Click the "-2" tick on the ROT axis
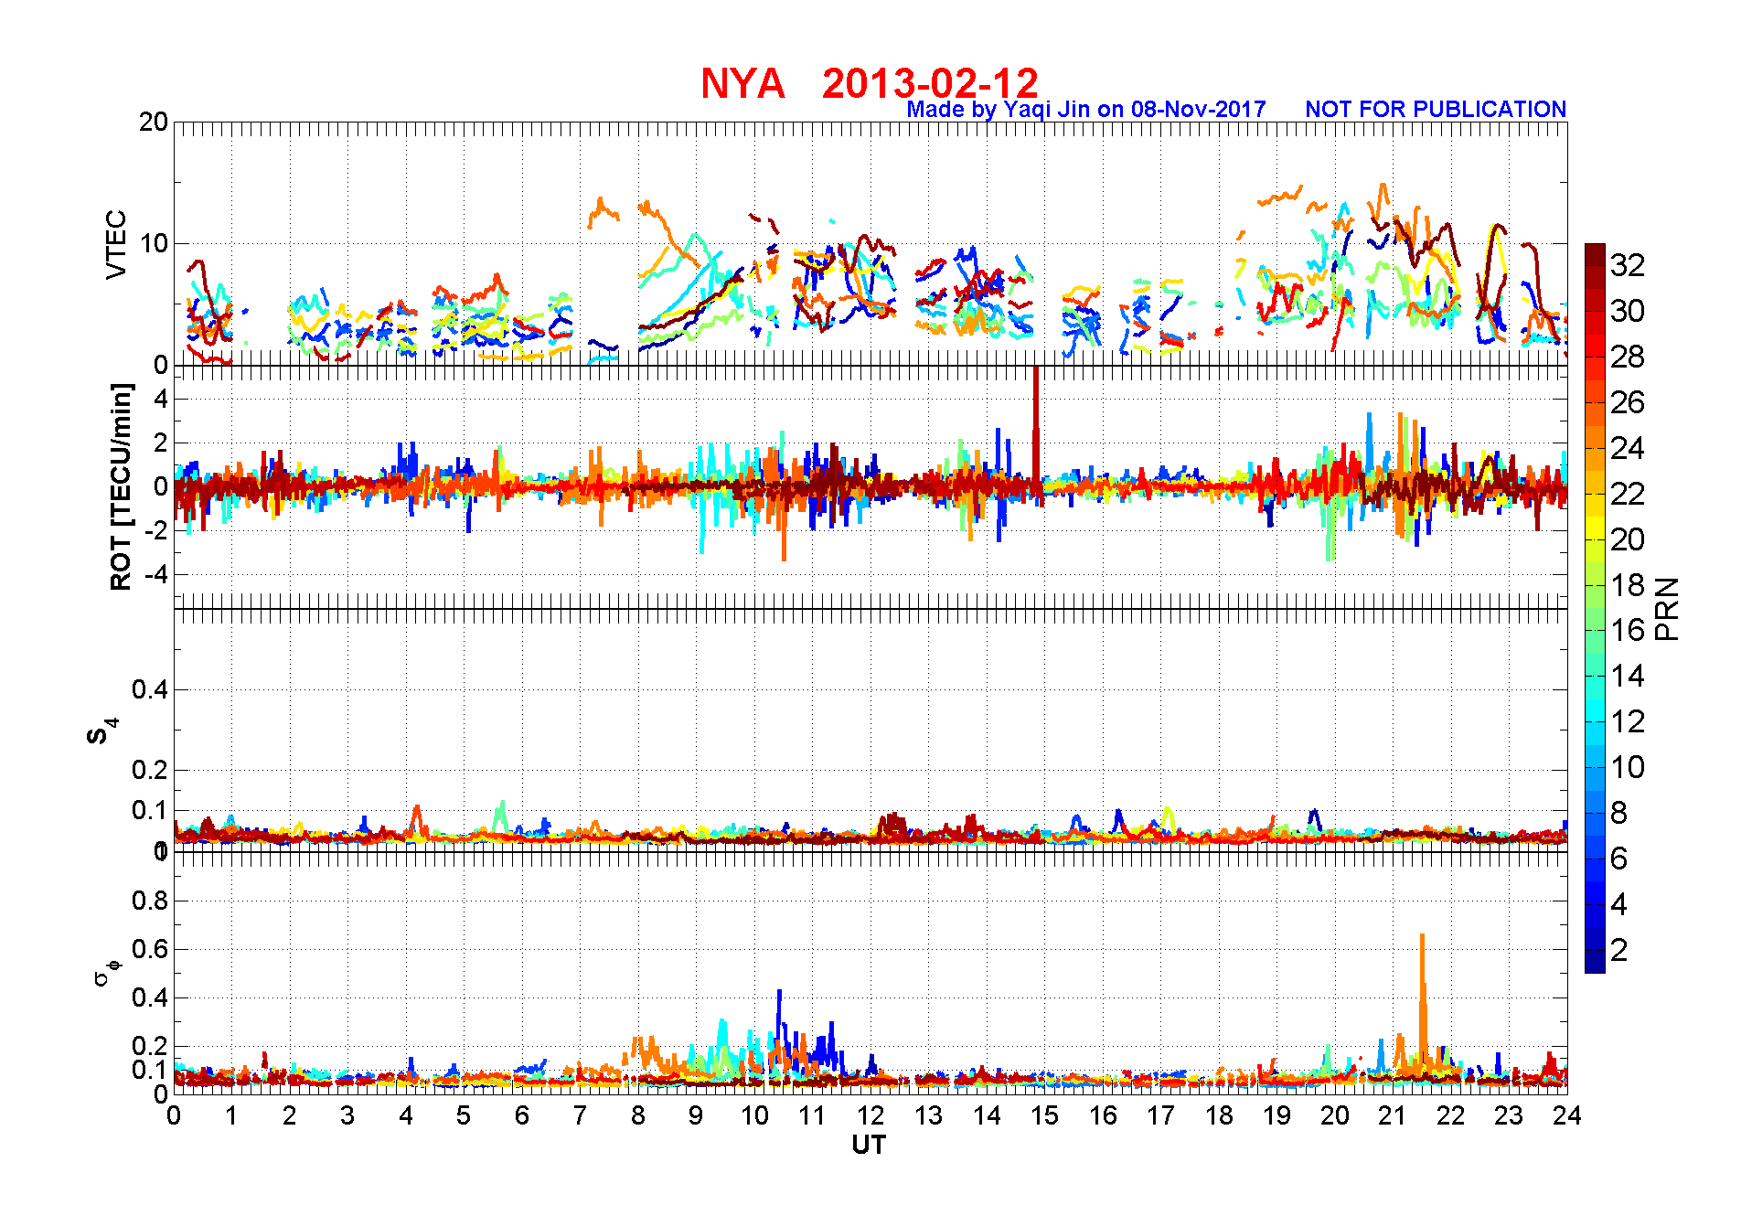1741x1216 pixels. 155,531
